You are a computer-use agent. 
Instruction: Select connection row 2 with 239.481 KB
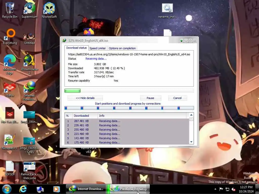127,125
